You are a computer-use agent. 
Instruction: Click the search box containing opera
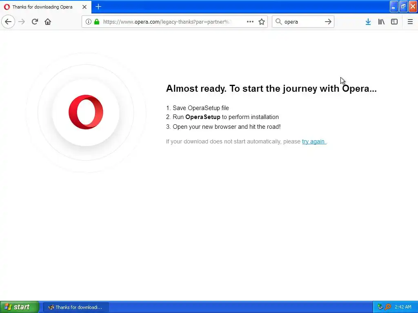click(x=303, y=22)
